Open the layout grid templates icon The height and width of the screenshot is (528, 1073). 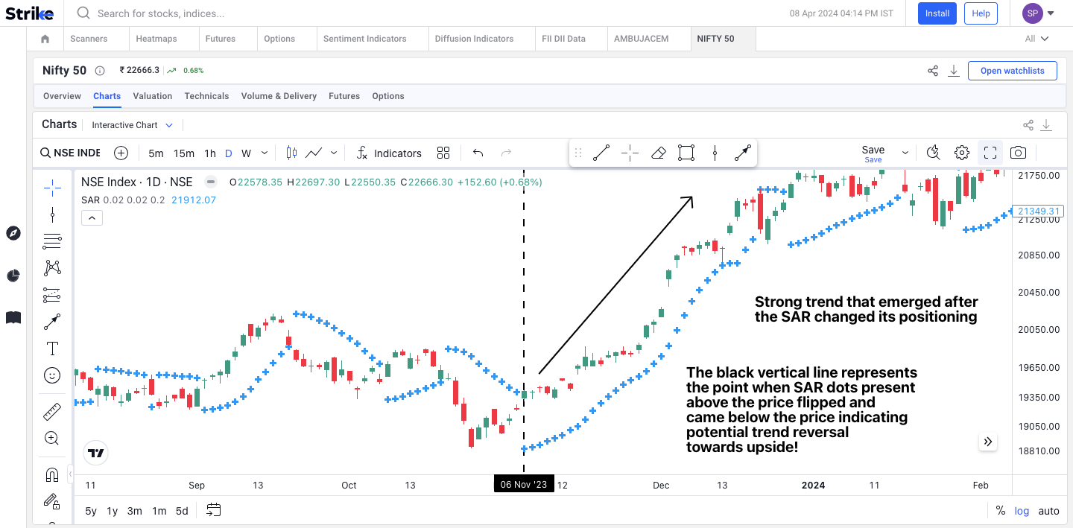point(443,153)
